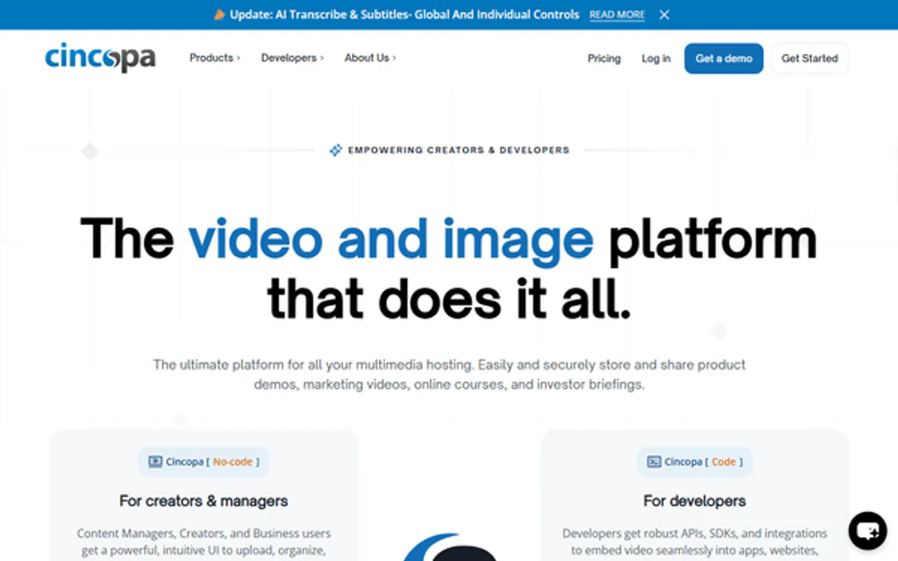Open the About Us dropdown
Image resolution: width=898 pixels, height=561 pixels.
click(x=370, y=58)
